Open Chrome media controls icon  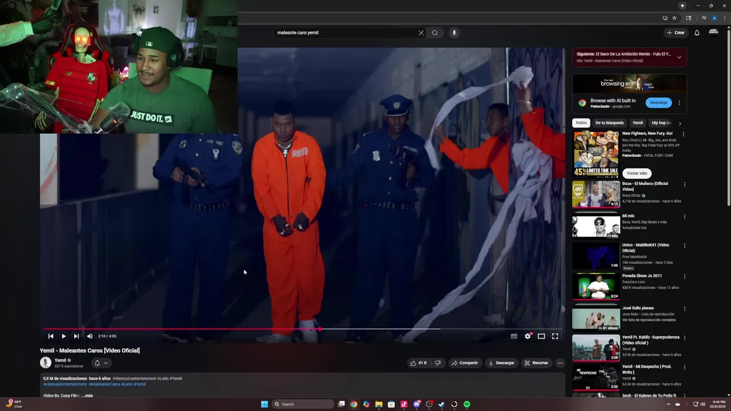[704, 18]
